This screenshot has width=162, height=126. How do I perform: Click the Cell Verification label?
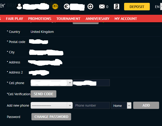tap(19, 94)
